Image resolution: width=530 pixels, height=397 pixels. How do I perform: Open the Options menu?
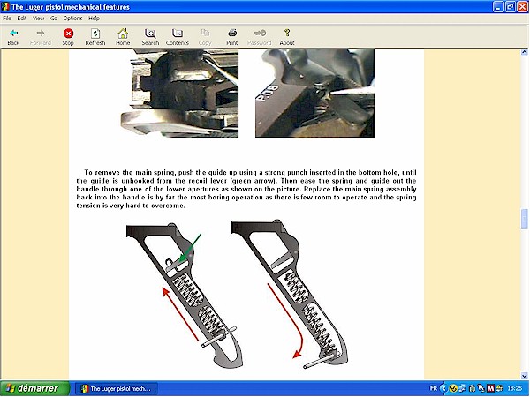point(72,19)
